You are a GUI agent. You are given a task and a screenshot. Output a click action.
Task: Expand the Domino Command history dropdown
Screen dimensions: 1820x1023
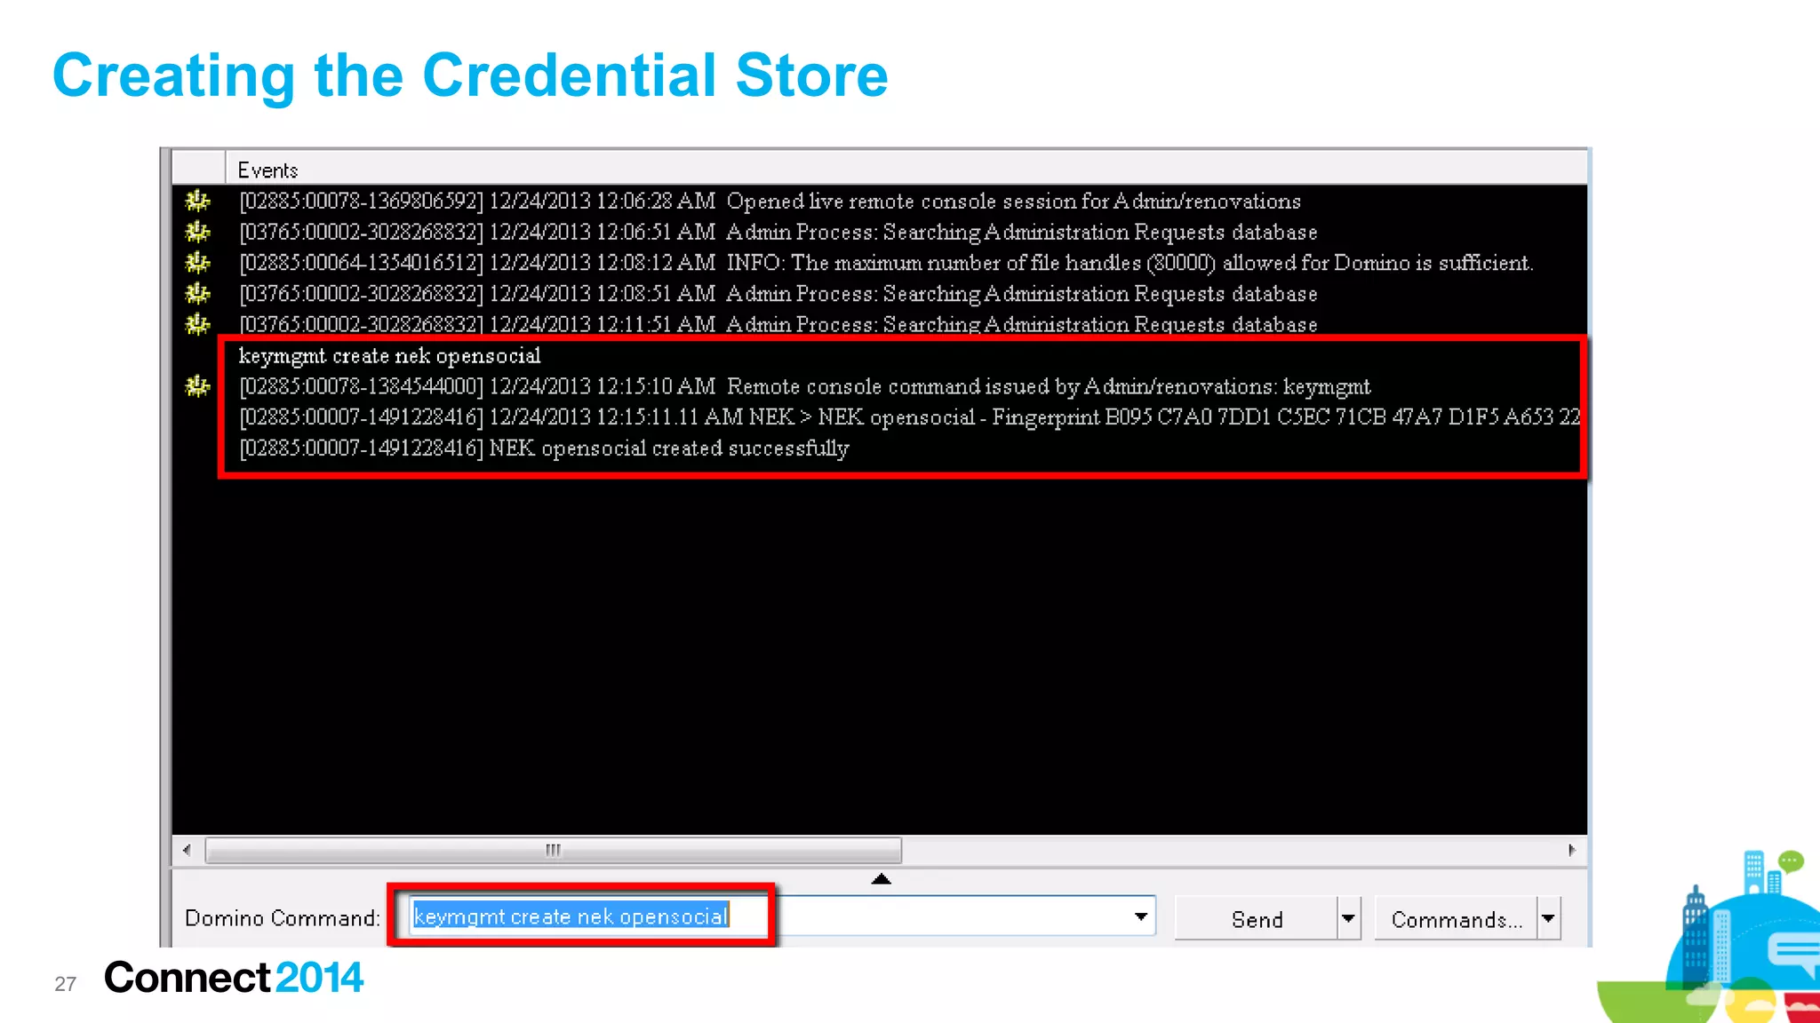[x=1141, y=916]
